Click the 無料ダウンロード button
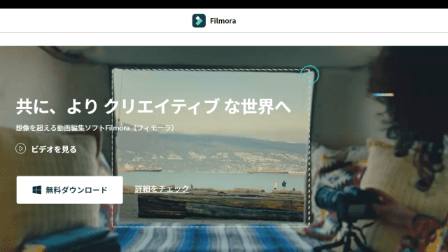Screen dimensions: 448x252 [70, 190]
